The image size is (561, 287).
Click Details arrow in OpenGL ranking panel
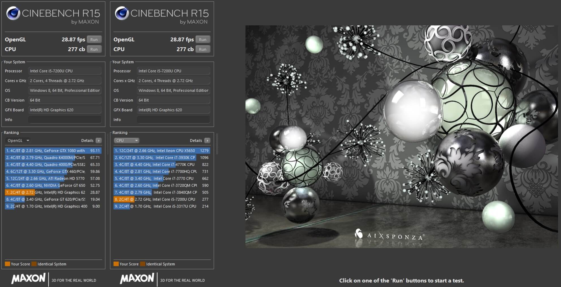point(98,141)
